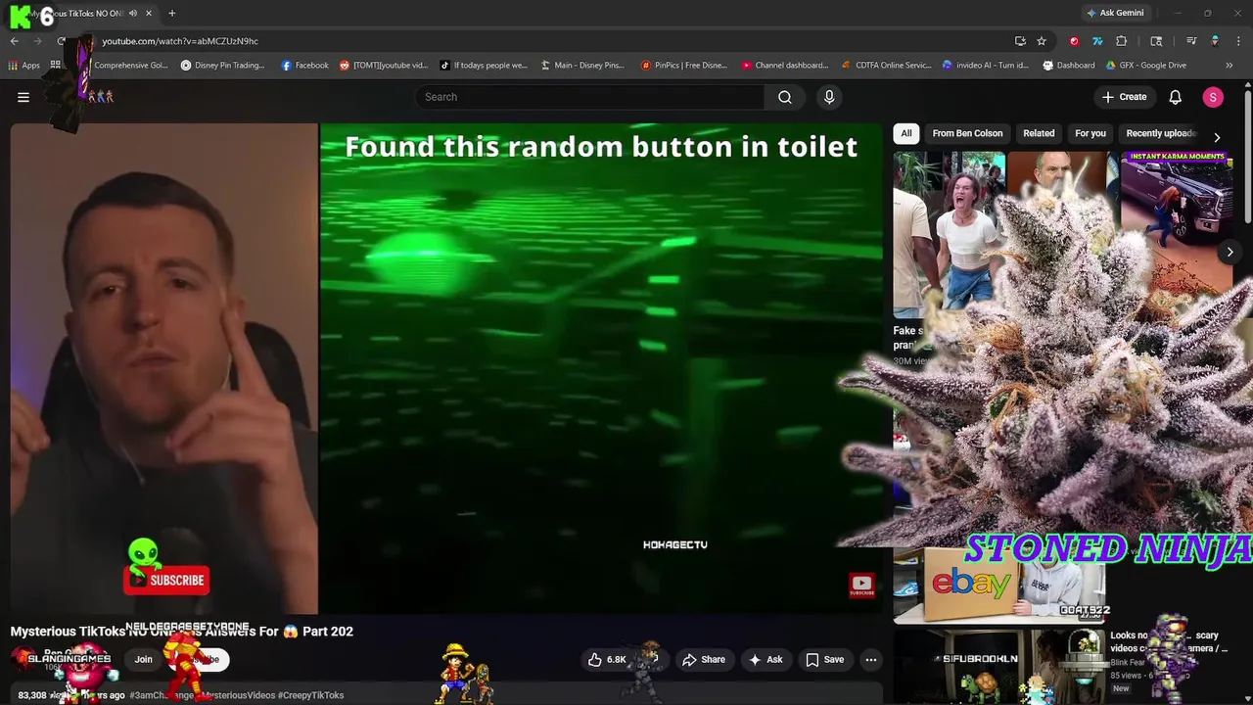This screenshot has width=1253, height=705.
Task: Click the Join channel membership button
Action: tap(143, 659)
